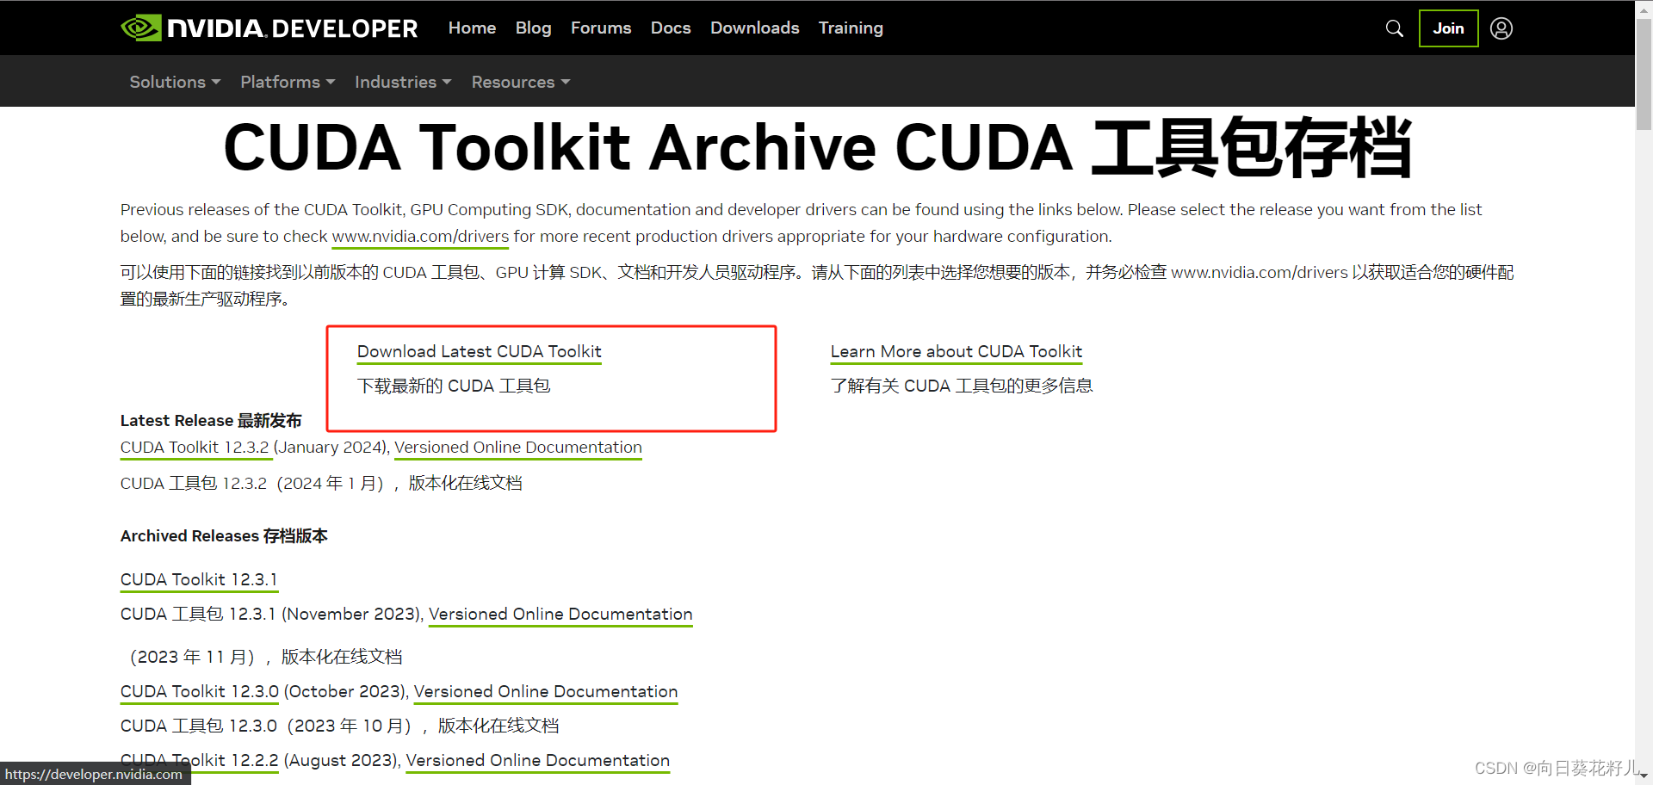Screen dimensions: 1653x785
Task: Expand the Resources dropdown
Action: click(x=521, y=82)
